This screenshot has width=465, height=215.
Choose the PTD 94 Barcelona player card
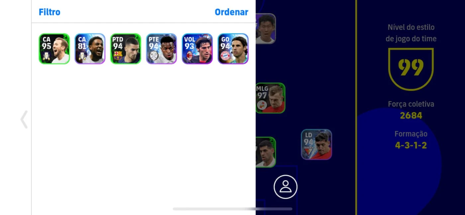point(126,49)
